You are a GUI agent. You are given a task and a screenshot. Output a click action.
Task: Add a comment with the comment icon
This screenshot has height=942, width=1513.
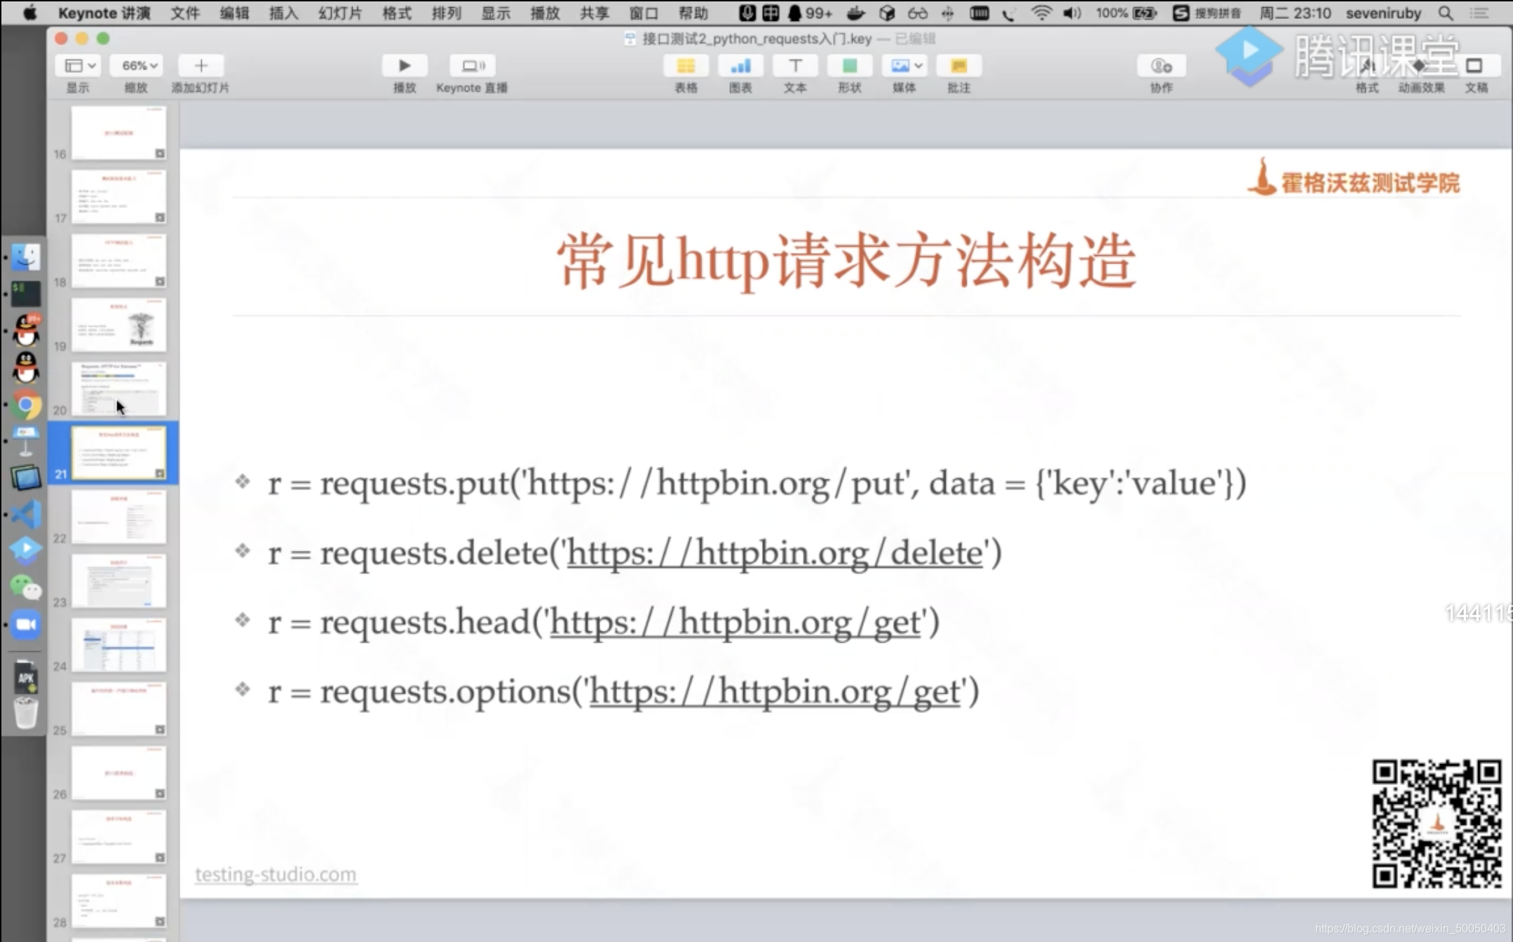(958, 66)
